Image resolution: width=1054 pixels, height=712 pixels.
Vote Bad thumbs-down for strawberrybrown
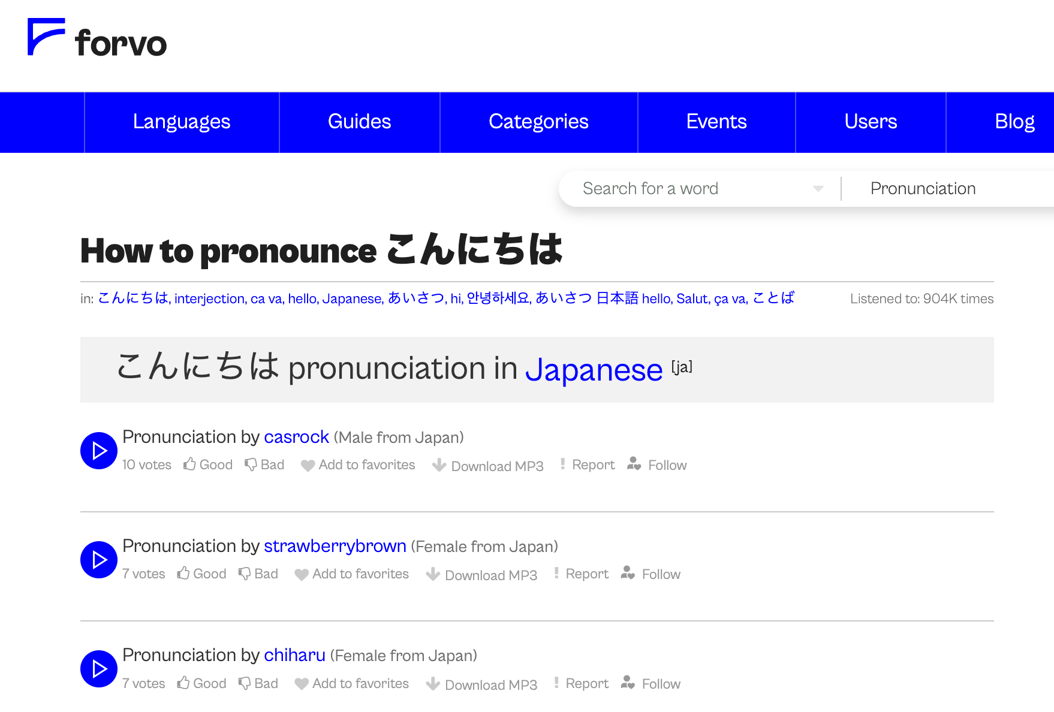pos(245,574)
